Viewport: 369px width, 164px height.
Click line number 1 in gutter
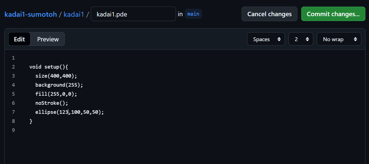click(13, 58)
